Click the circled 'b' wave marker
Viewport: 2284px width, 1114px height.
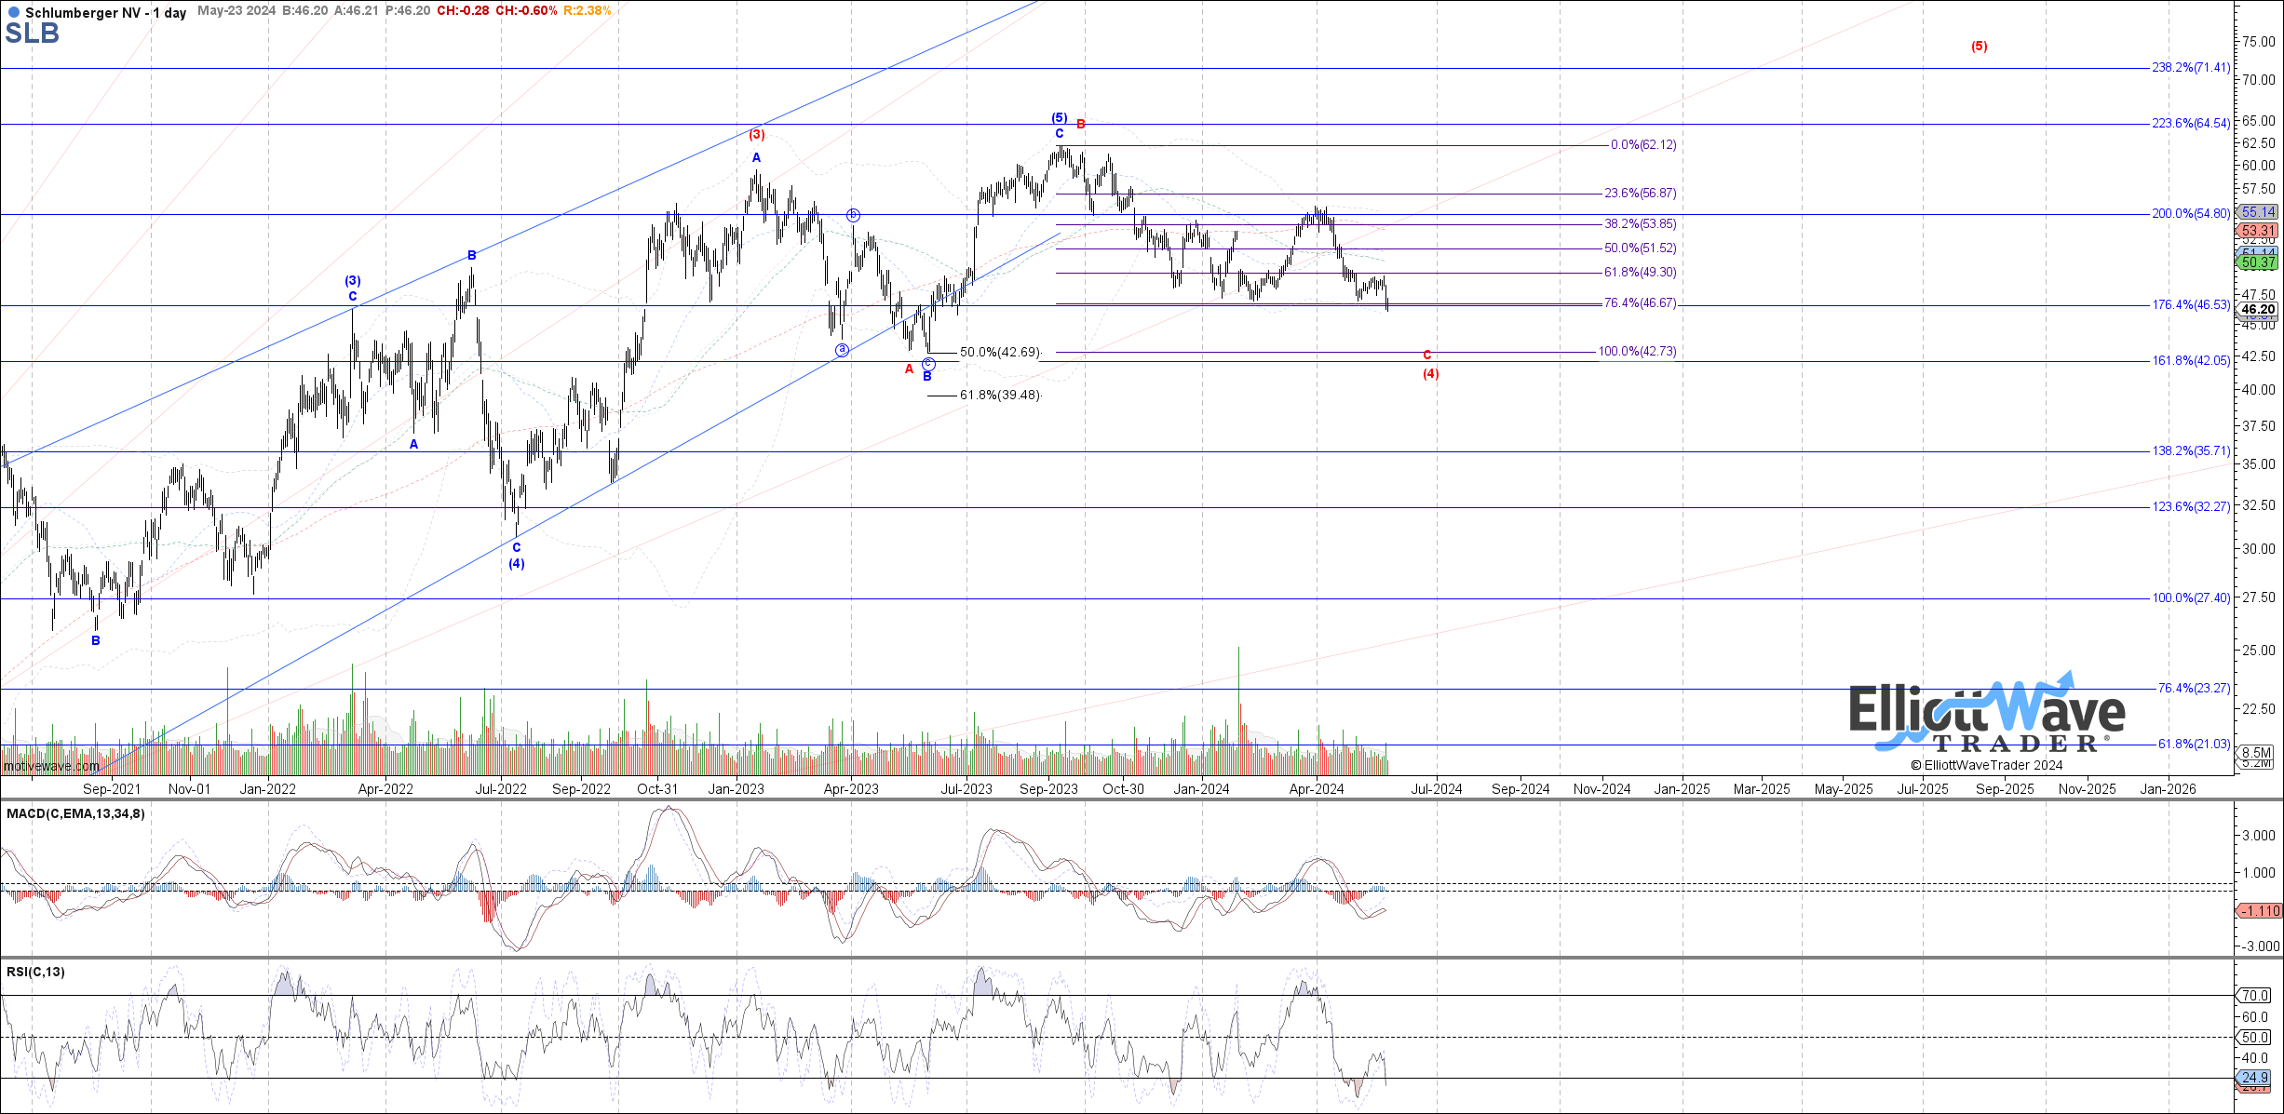pos(853,216)
